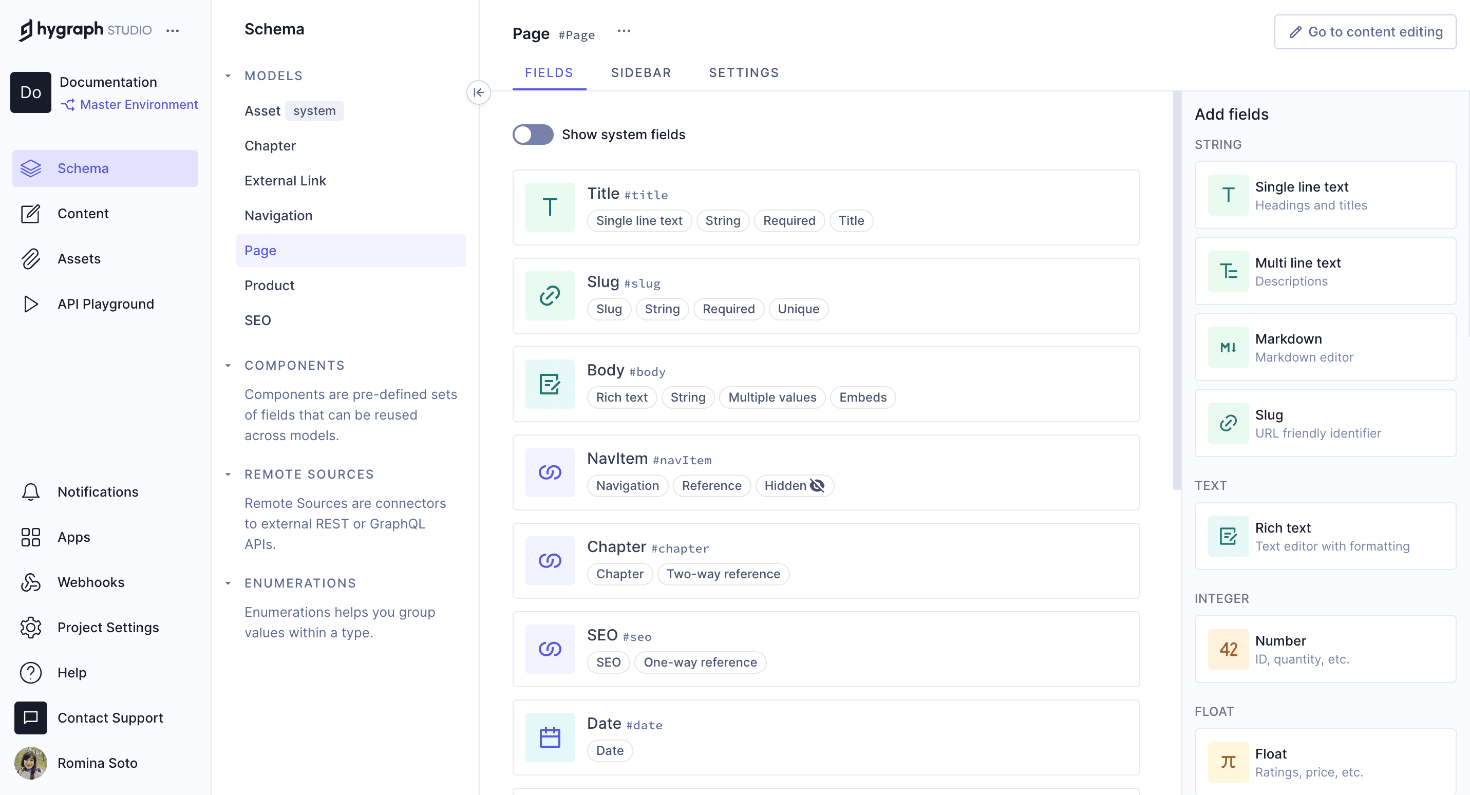Toggle Show system fields switch
Viewport: 1470px width, 795px height.
(x=533, y=135)
